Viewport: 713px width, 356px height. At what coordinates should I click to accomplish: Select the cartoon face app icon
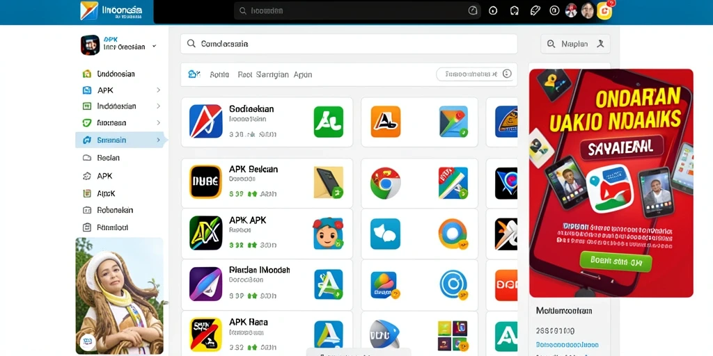pyautogui.click(x=329, y=234)
